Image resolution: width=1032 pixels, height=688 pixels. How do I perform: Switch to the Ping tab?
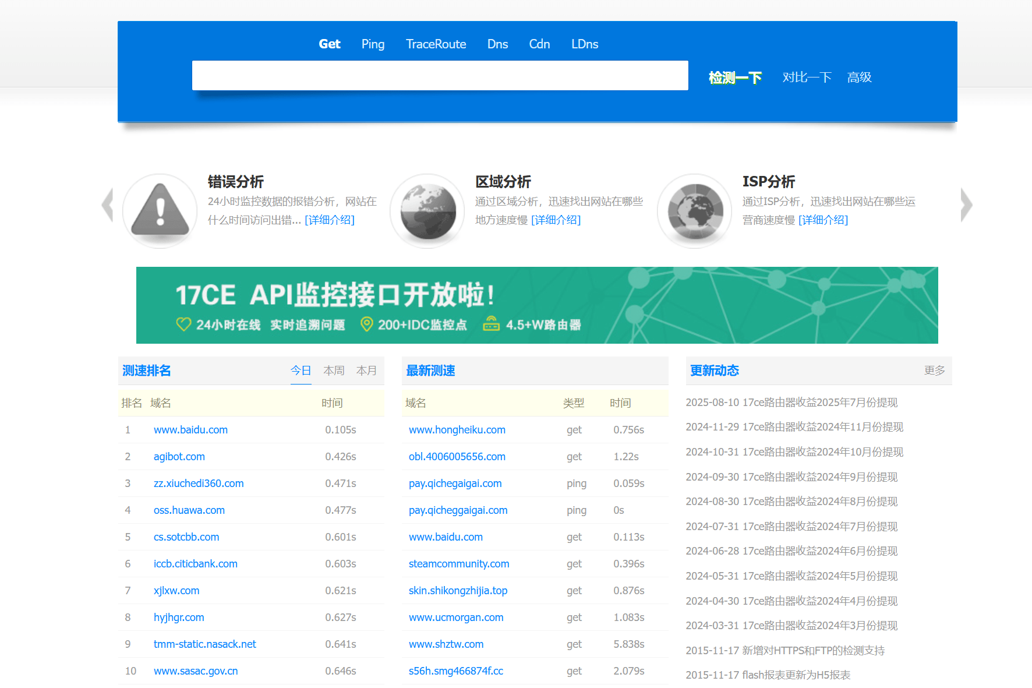tap(373, 44)
